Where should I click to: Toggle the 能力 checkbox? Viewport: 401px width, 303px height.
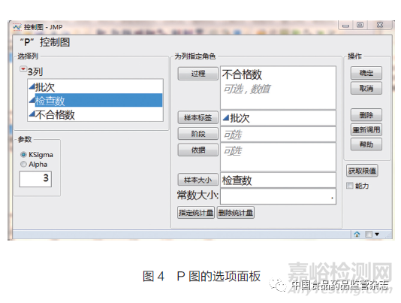(x=350, y=186)
